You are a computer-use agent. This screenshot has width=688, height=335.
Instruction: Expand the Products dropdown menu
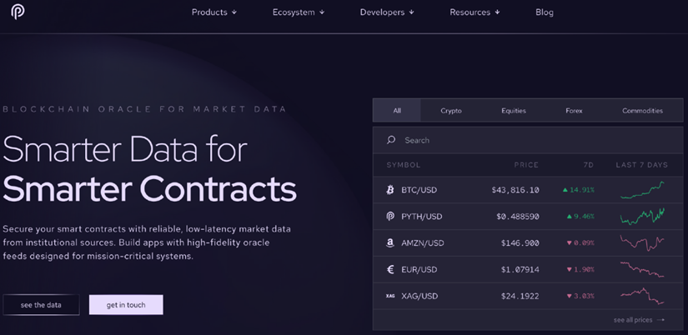214,12
